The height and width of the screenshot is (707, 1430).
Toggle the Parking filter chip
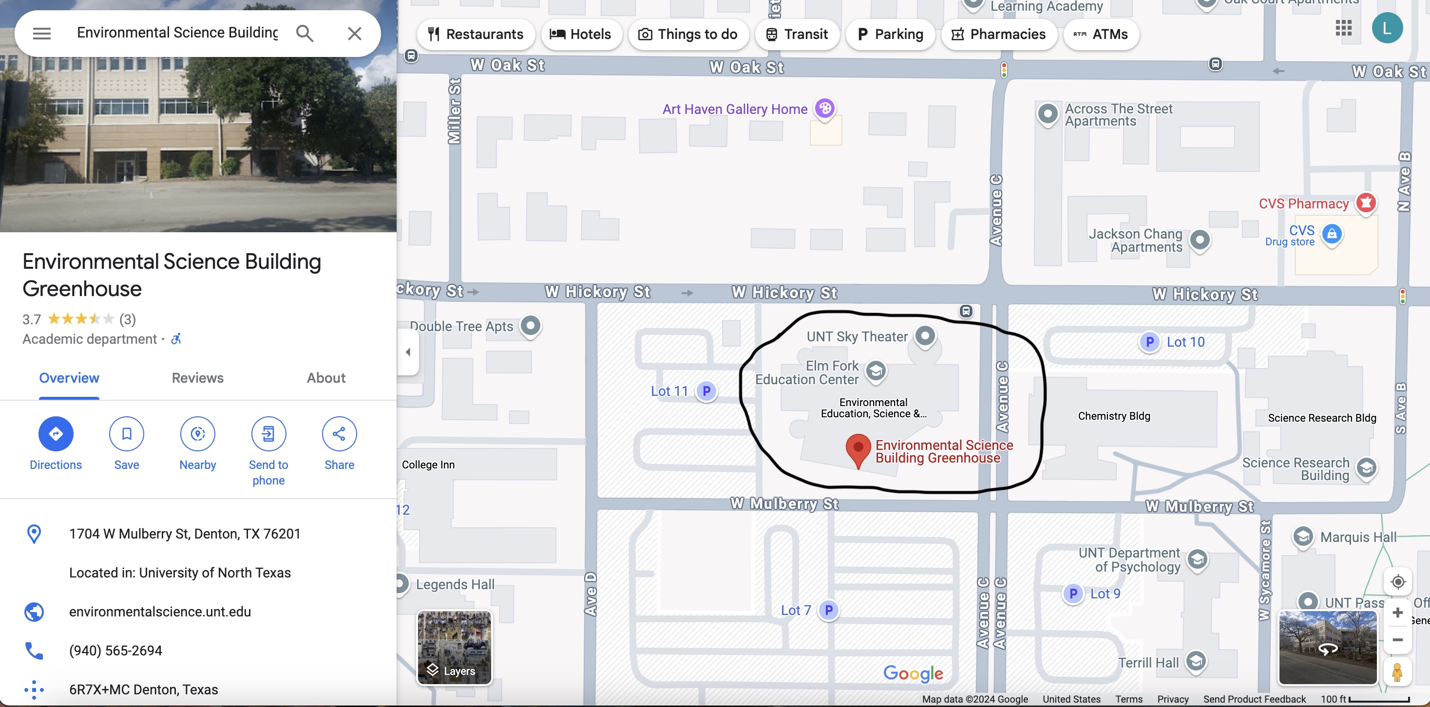891,34
